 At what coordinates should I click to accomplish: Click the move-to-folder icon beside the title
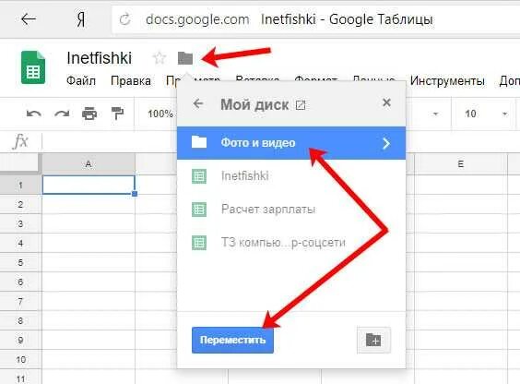[185, 58]
